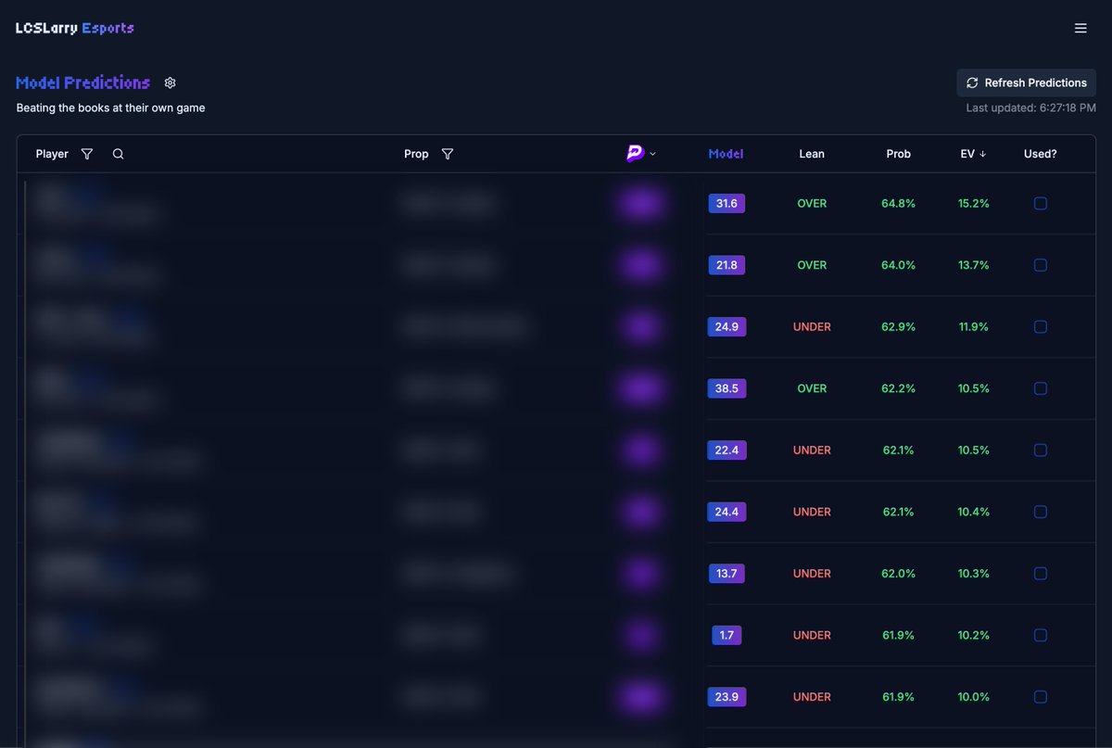This screenshot has width=1112, height=748.
Task: Click model value 22.4 badge
Action: tap(727, 450)
